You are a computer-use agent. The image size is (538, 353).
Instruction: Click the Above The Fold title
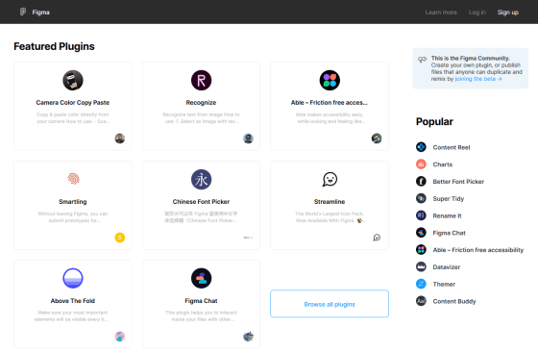click(73, 301)
